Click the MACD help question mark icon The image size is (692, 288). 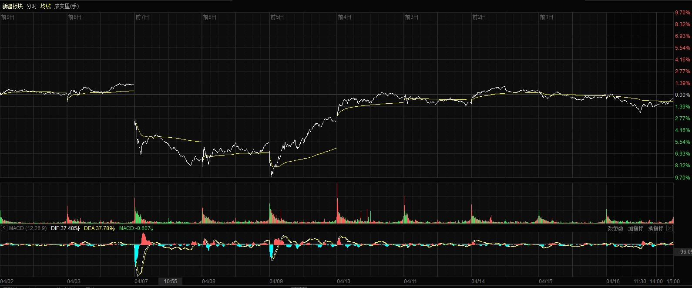[x=4, y=228]
